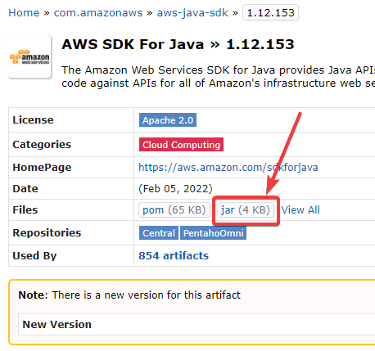Download the pom (65 KB) file
This screenshot has height=351, width=375.
click(x=174, y=210)
